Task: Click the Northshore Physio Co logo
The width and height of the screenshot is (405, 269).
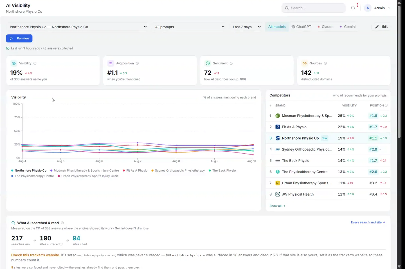Action: coord(278,138)
